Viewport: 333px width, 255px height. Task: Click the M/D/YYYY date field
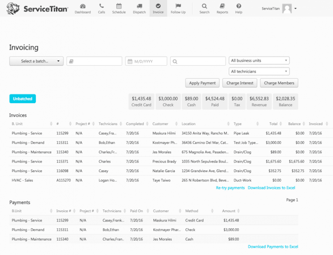point(146,61)
